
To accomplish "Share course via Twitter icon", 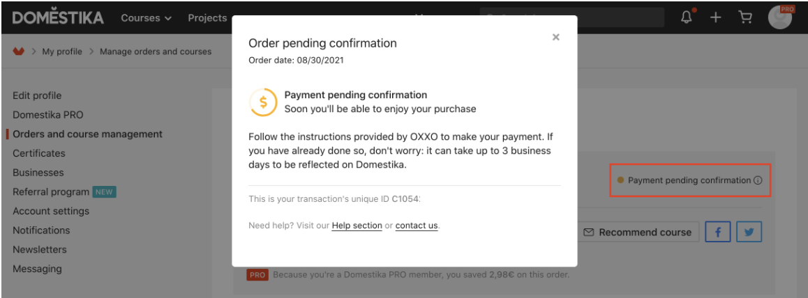I will [x=749, y=233].
